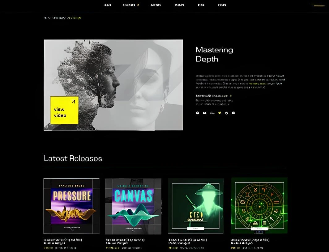Click the first round social icon under Mastering Depth
Image resolution: width=329 pixels, height=252 pixels.
[x=198, y=113]
